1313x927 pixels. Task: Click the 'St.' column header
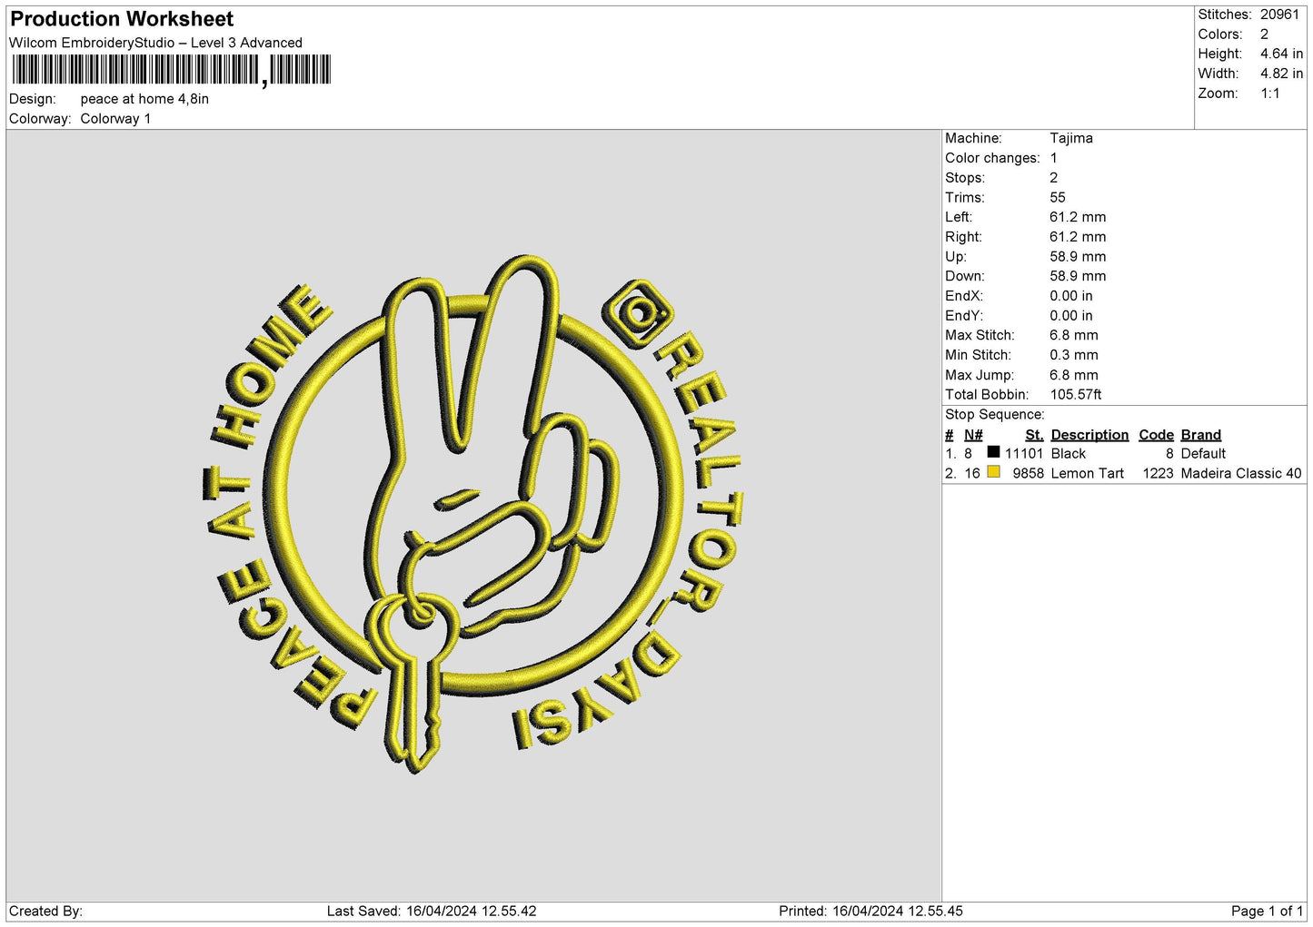[1034, 435]
